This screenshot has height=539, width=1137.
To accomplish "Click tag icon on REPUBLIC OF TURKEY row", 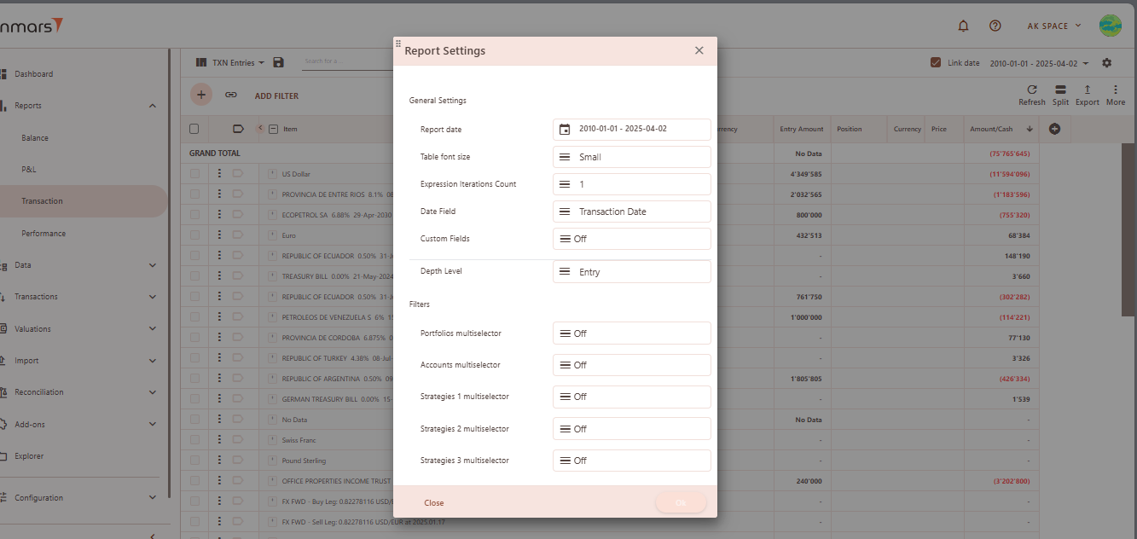I will coord(238,358).
